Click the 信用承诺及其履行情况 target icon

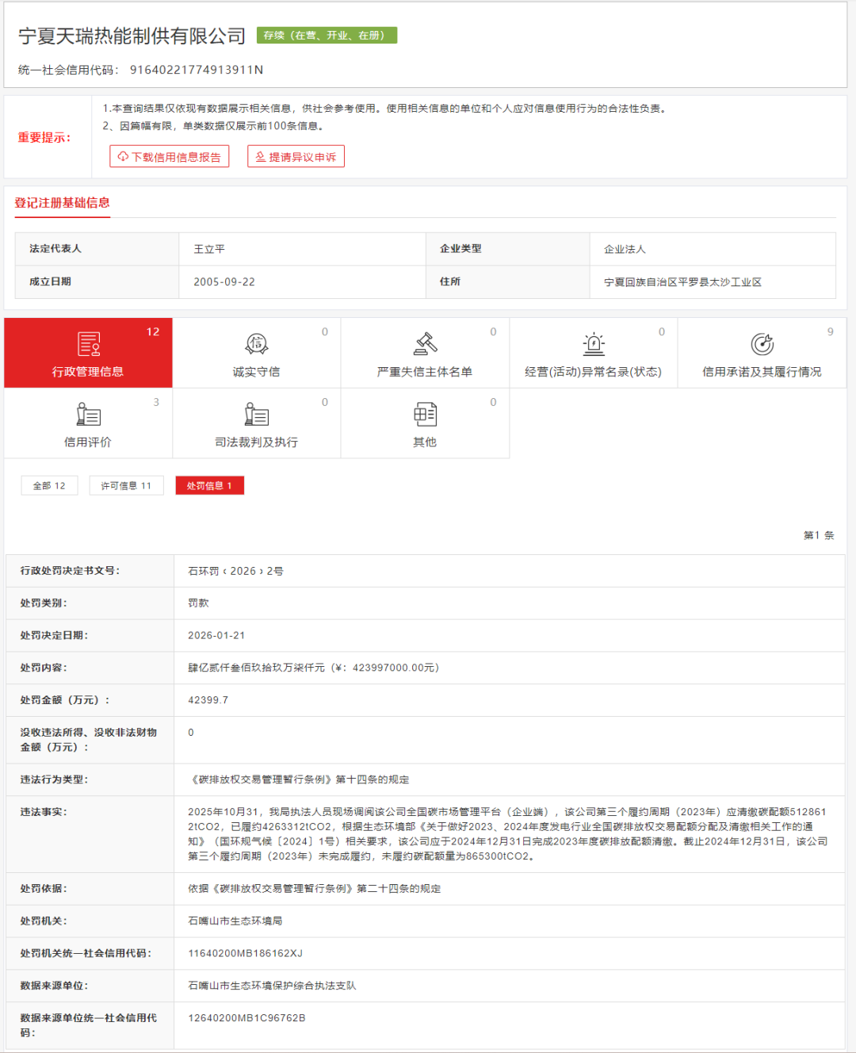coord(762,344)
